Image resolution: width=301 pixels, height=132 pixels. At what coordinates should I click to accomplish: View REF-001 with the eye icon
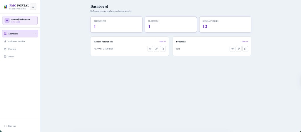tap(150, 49)
